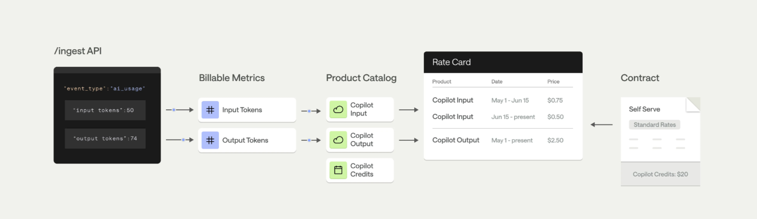Image resolution: width=757 pixels, height=219 pixels.
Task: Click the Date column header
Action: click(497, 82)
